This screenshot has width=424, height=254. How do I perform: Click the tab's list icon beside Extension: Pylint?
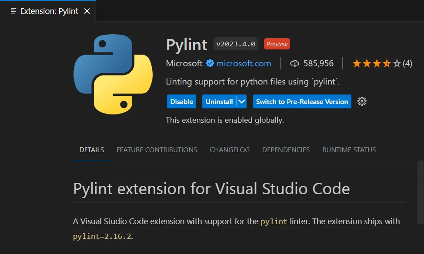tap(14, 11)
